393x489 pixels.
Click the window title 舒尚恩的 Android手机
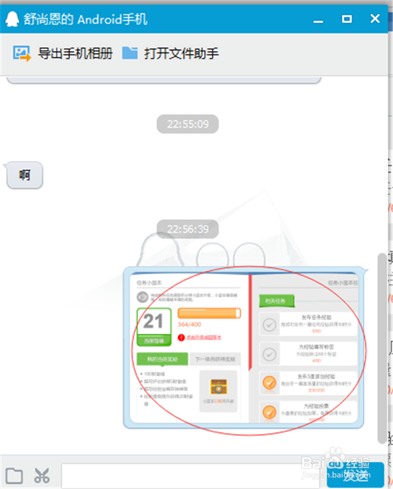(x=85, y=20)
